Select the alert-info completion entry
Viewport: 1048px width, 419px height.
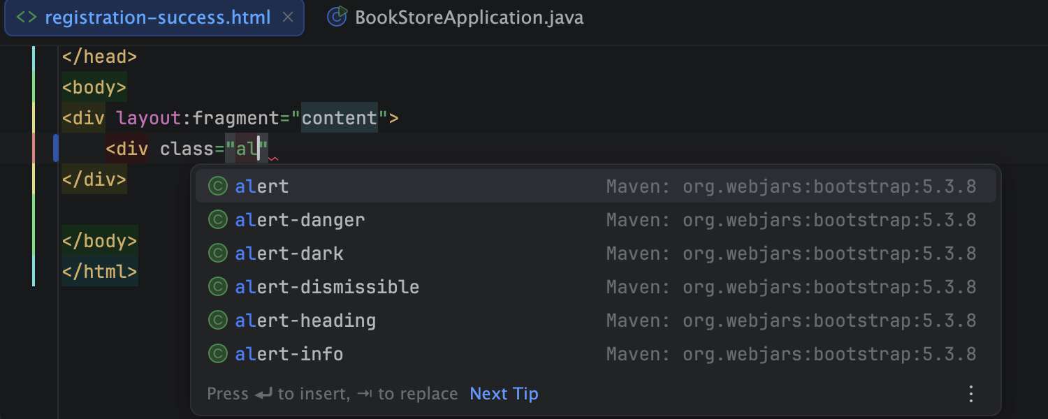click(x=289, y=353)
